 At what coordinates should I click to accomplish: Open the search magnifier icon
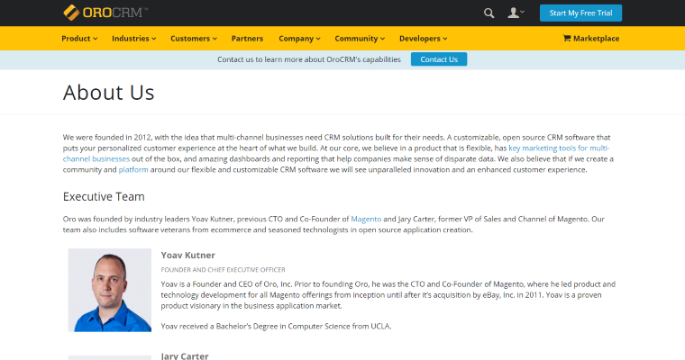coord(489,13)
